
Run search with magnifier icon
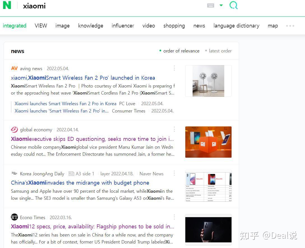234,5
